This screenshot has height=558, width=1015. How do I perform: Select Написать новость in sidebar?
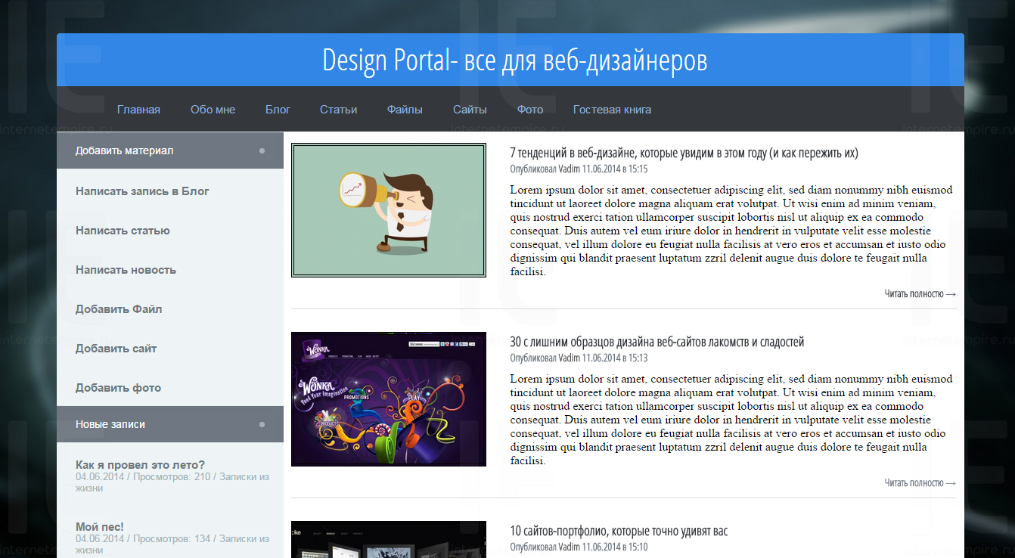tap(126, 270)
